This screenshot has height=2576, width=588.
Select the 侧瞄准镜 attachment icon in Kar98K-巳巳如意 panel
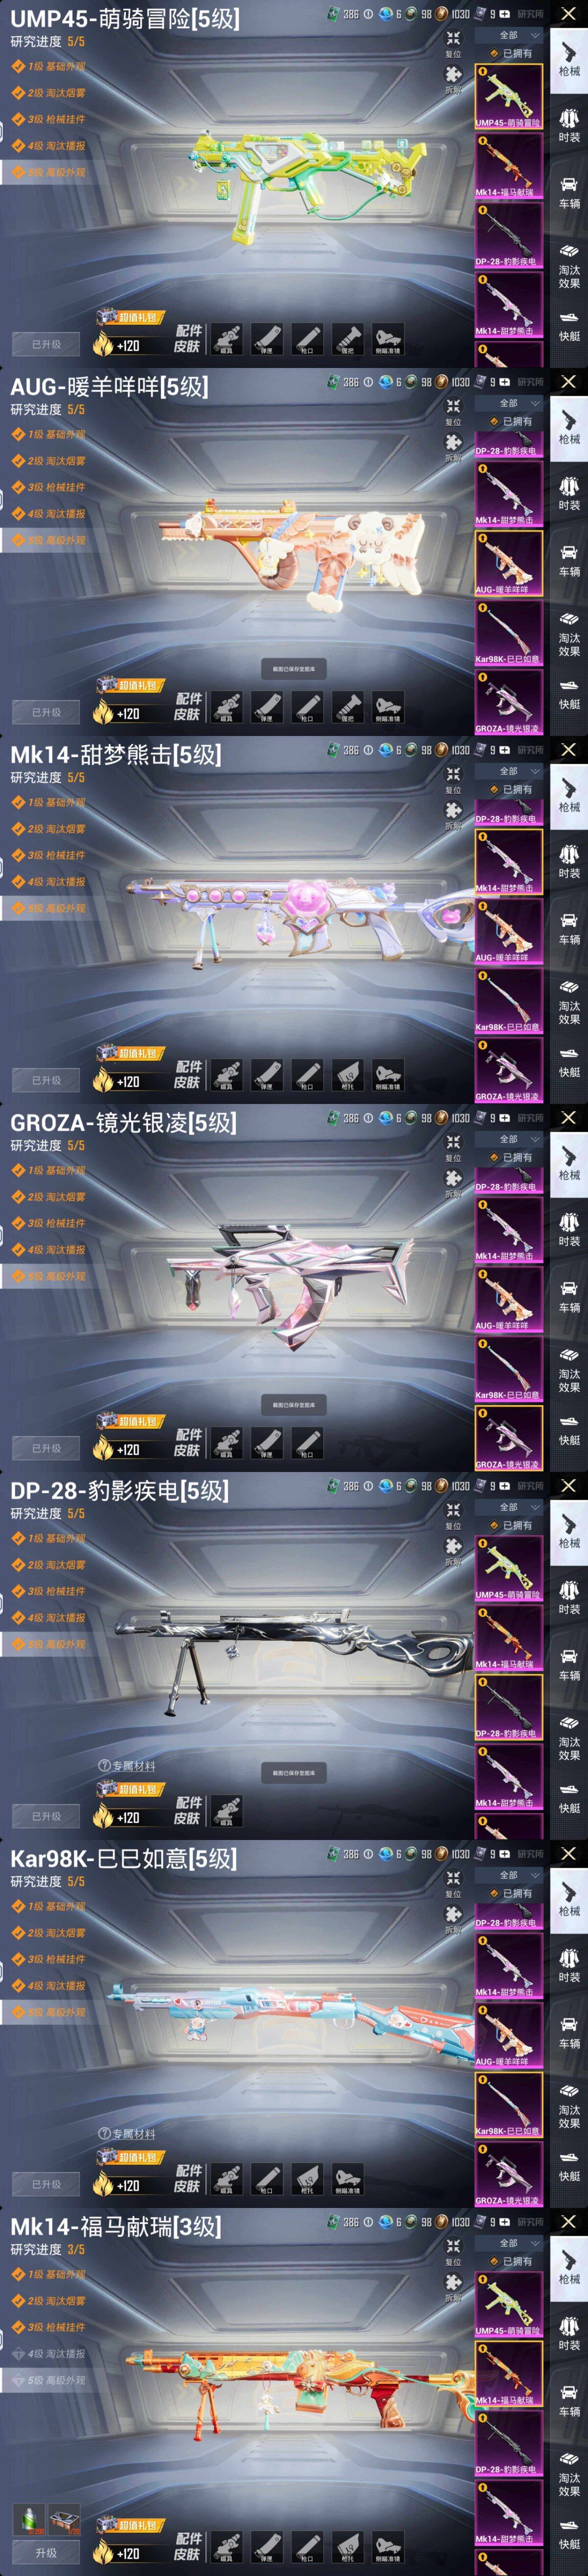(x=347, y=2178)
